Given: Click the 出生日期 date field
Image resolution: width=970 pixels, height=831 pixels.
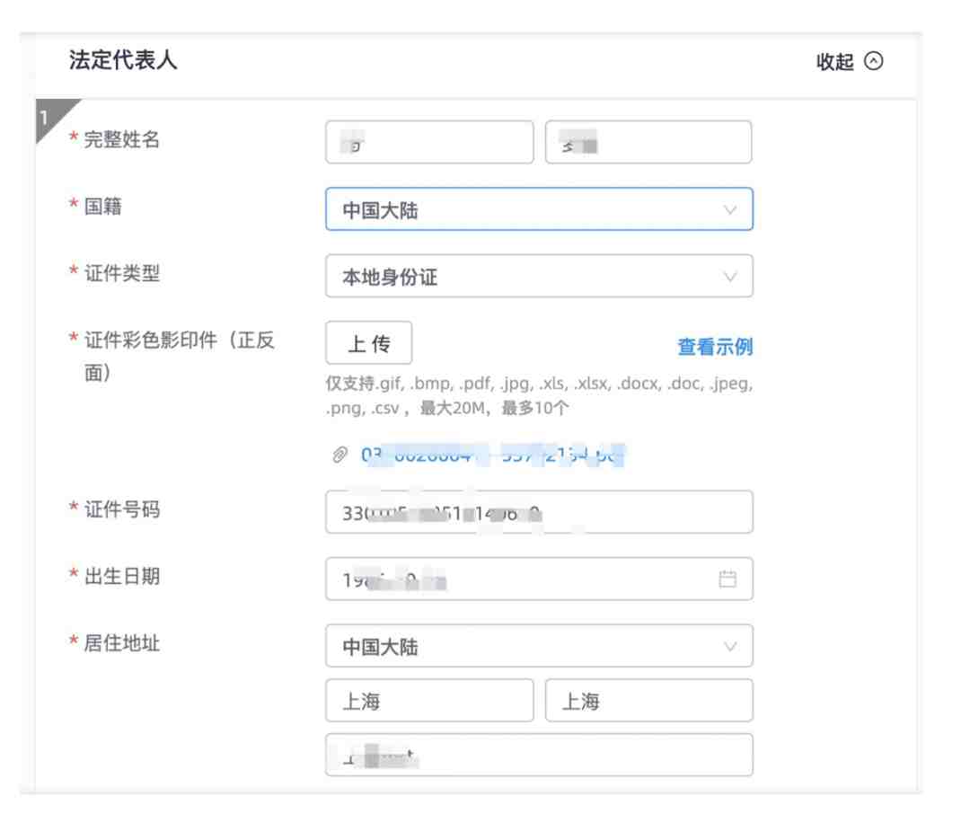Looking at the screenshot, I should pos(521,579).
